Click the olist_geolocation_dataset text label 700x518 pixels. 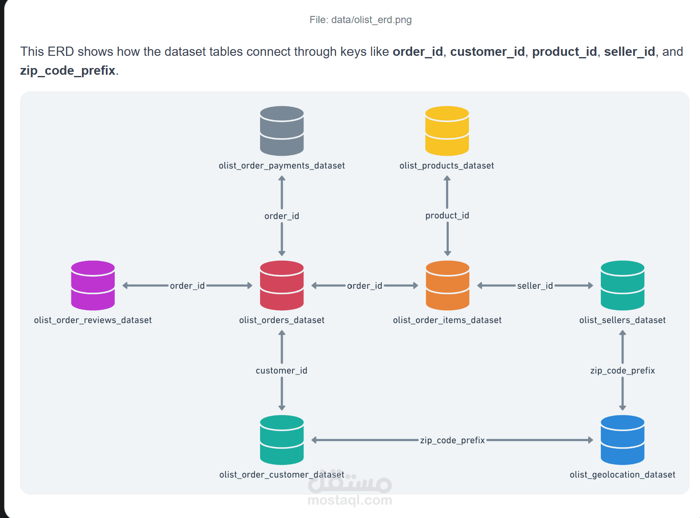click(x=622, y=475)
